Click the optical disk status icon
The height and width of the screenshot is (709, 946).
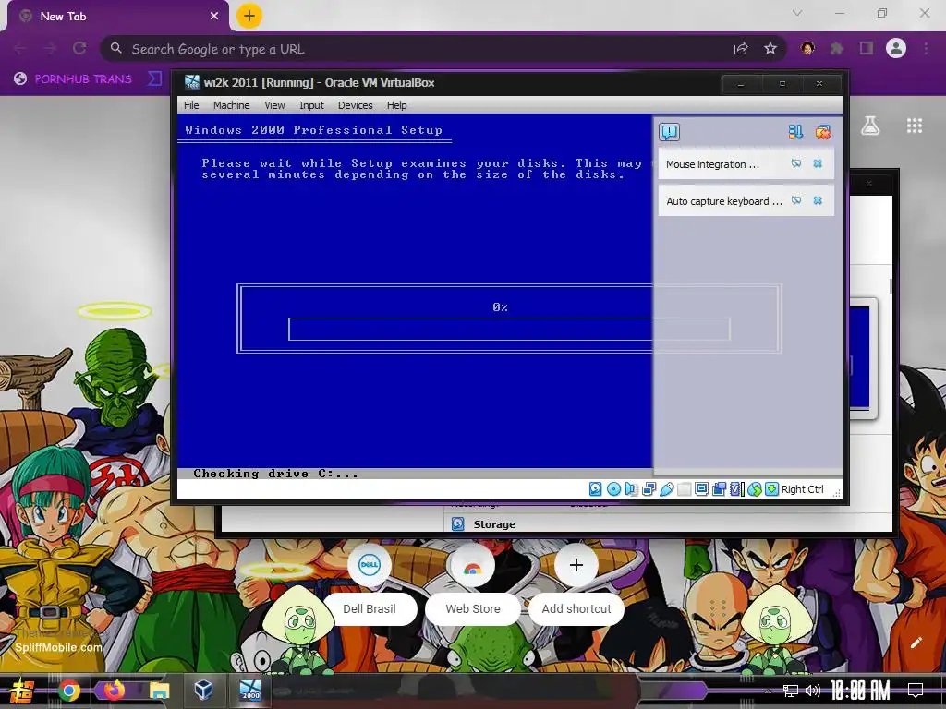(613, 489)
